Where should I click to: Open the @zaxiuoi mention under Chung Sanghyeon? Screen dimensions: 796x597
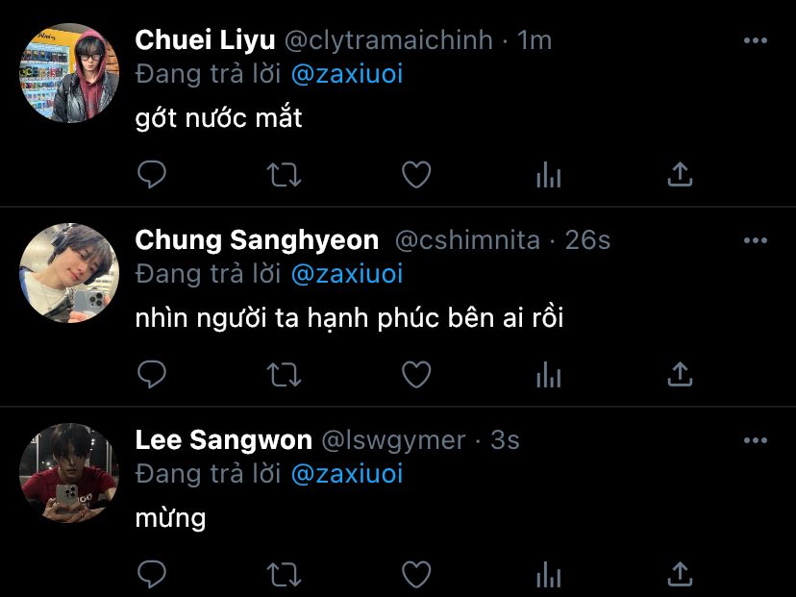click(347, 274)
